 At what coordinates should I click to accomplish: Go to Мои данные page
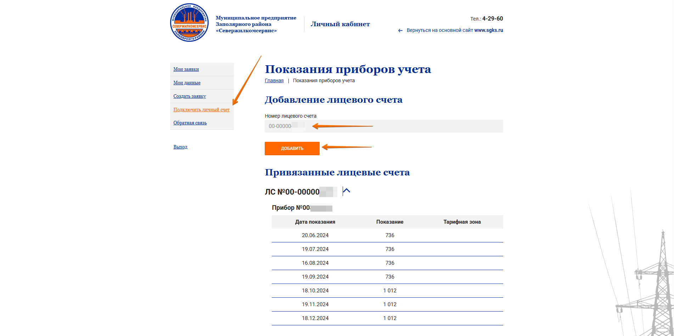click(187, 83)
